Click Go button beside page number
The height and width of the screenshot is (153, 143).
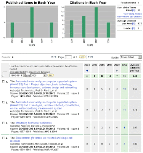click(82, 57)
